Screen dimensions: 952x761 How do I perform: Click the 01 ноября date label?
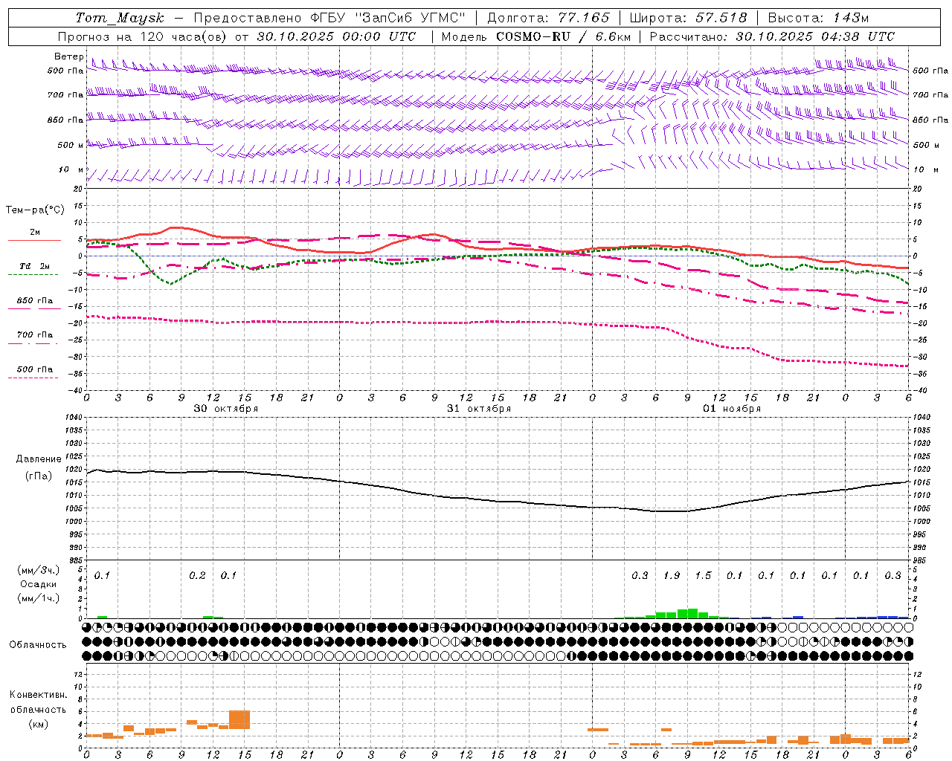click(732, 409)
